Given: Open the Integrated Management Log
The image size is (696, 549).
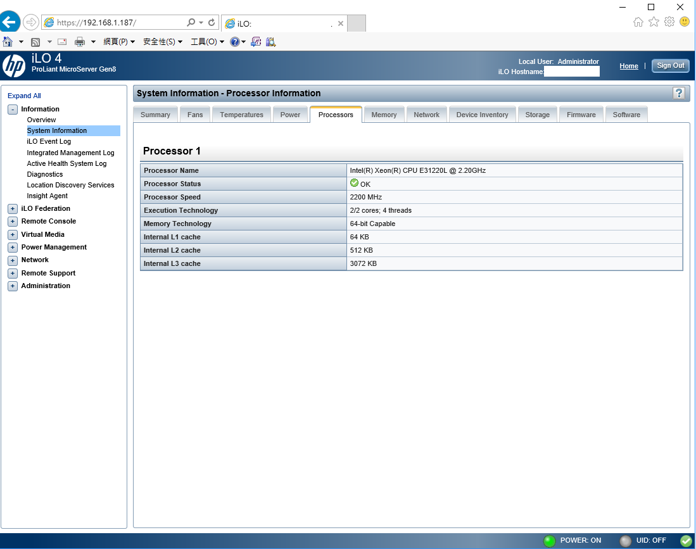Looking at the screenshot, I should tap(70, 153).
